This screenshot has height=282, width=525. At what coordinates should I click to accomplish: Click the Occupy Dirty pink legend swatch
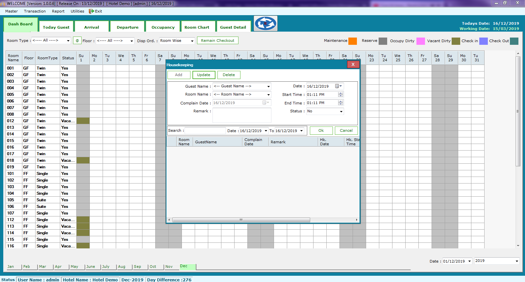coord(420,41)
